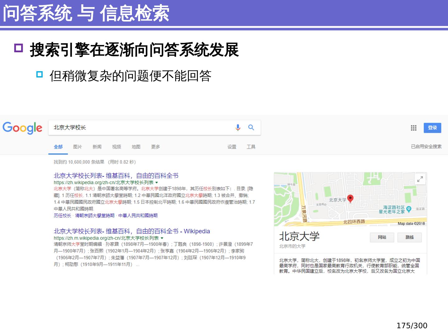Screen dimensions: 448x336
Task: Click the 海淀路社区 map marker icon
Action: (x=409, y=209)
